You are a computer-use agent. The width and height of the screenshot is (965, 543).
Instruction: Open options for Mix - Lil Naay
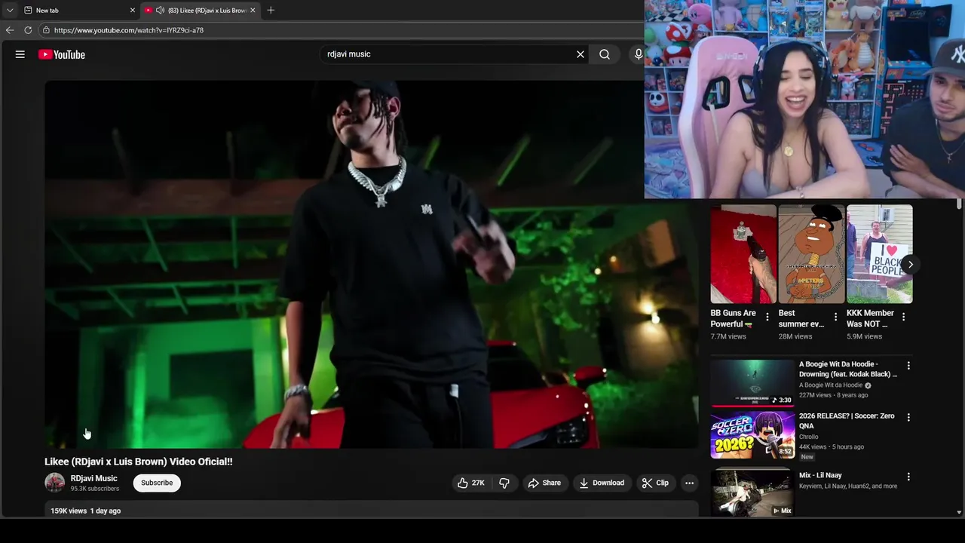pyautogui.click(x=908, y=477)
